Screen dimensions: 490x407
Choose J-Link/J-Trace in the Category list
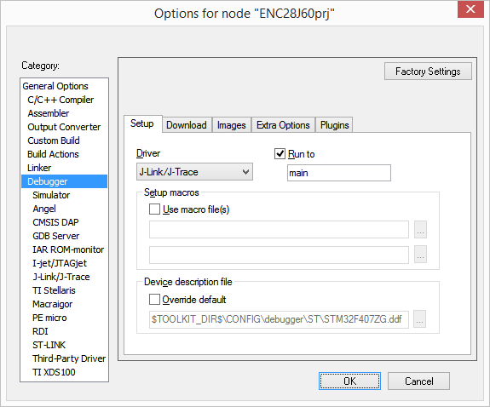tap(61, 277)
